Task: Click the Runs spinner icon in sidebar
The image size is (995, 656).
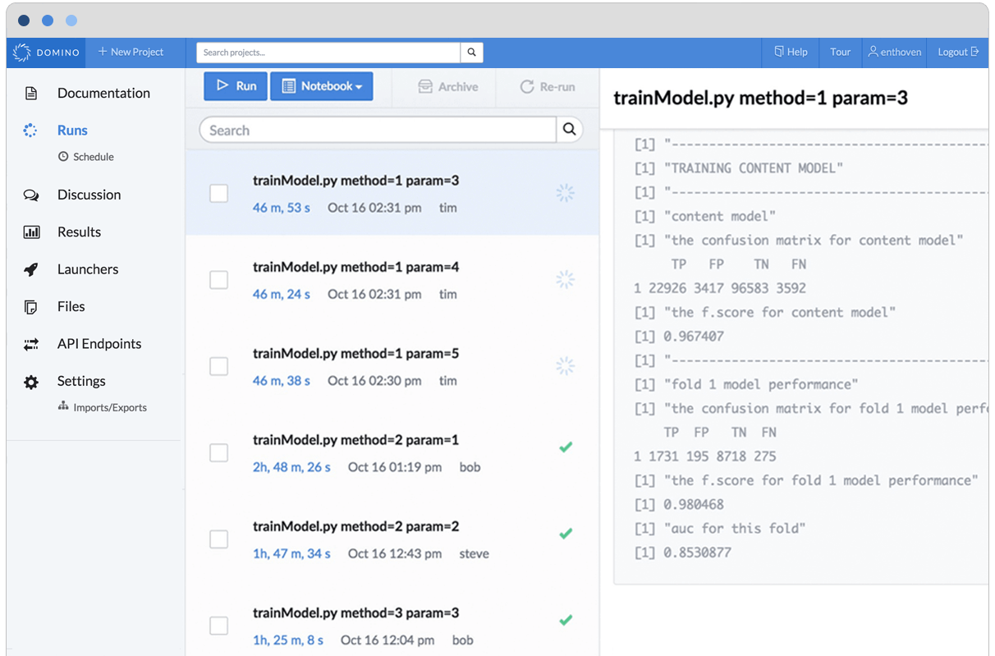Action: coord(30,130)
